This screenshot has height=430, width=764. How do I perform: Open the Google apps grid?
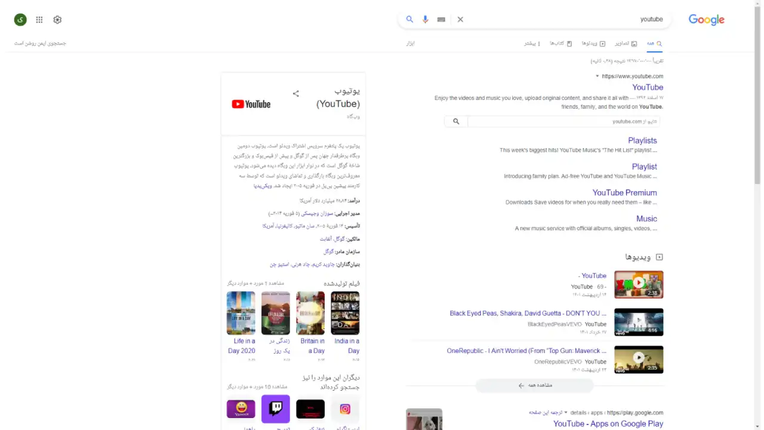[39, 20]
